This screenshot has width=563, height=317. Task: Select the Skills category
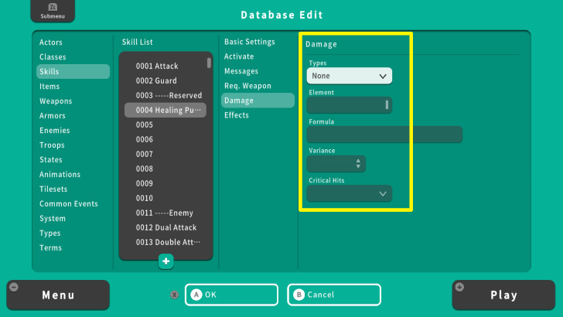point(73,71)
